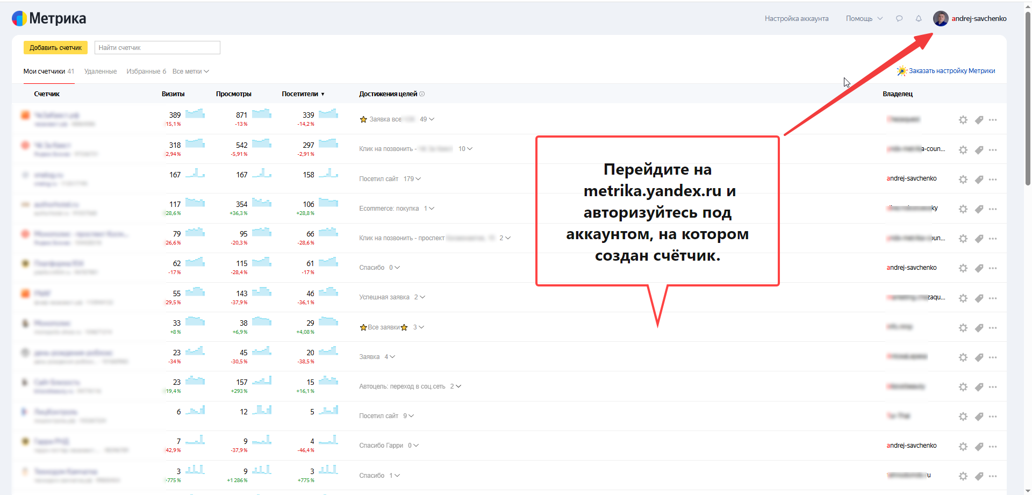Expand the Помощь dropdown menu
Image resolution: width=1032 pixels, height=495 pixels.
(x=864, y=18)
